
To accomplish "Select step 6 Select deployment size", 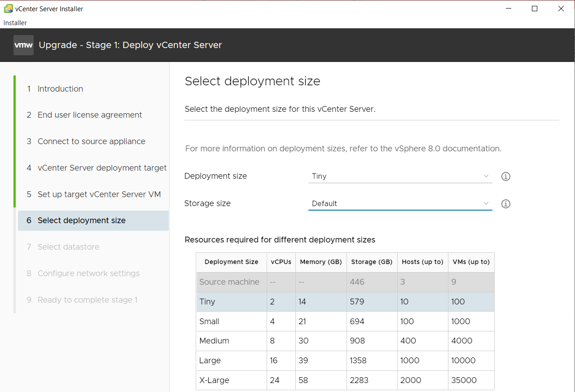I will [93, 220].
